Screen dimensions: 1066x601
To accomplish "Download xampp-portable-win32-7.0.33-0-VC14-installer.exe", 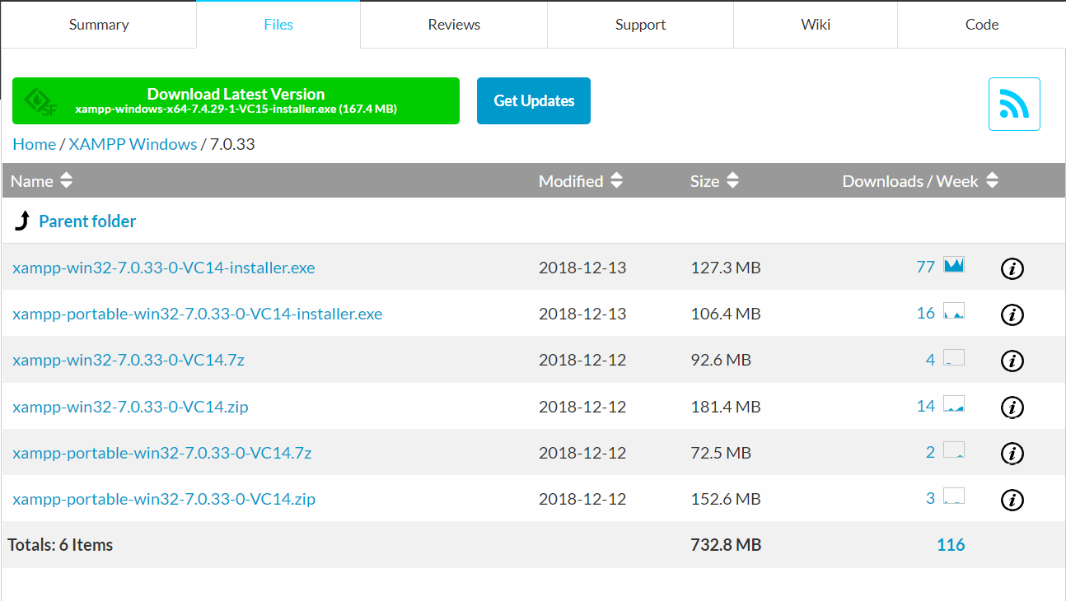I will pyautogui.click(x=198, y=314).
